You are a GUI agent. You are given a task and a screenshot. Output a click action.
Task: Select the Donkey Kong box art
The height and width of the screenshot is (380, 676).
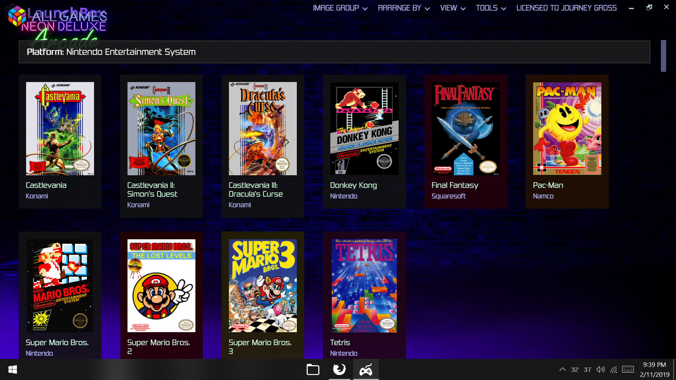(364, 128)
